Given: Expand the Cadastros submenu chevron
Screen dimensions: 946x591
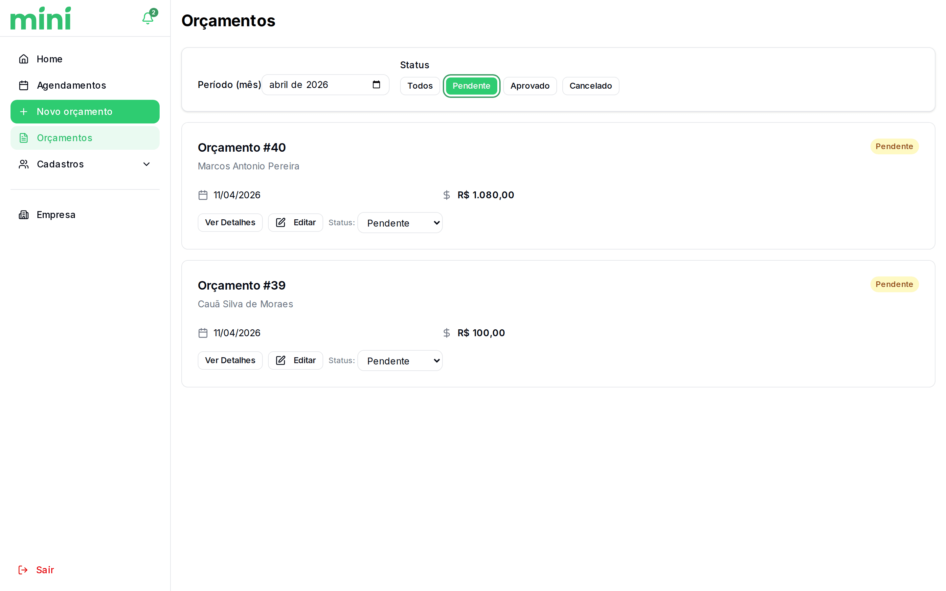Looking at the screenshot, I should tap(146, 164).
